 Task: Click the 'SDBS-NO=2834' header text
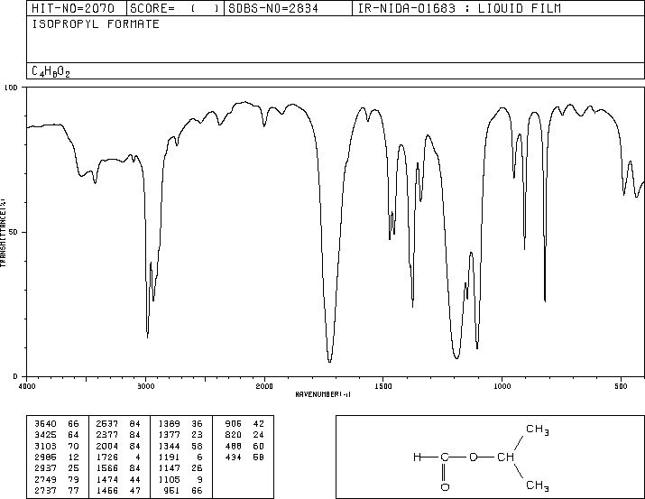[273, 8]
